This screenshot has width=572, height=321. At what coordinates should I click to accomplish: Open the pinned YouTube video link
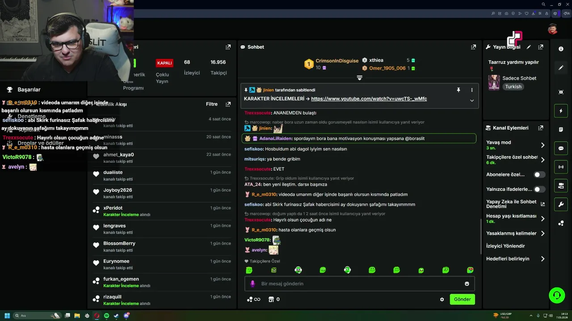[x=369, y=99]
